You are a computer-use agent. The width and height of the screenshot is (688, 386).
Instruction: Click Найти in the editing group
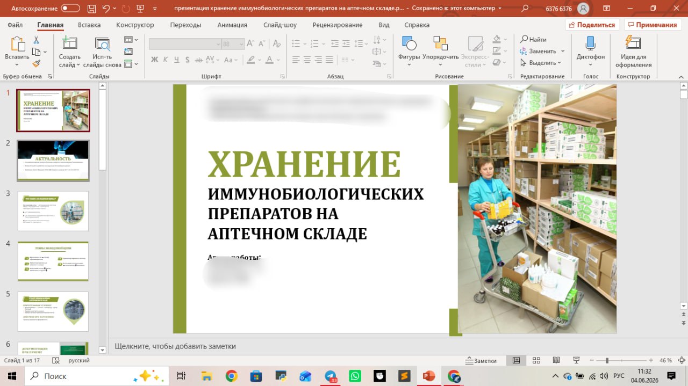(533, 39)
